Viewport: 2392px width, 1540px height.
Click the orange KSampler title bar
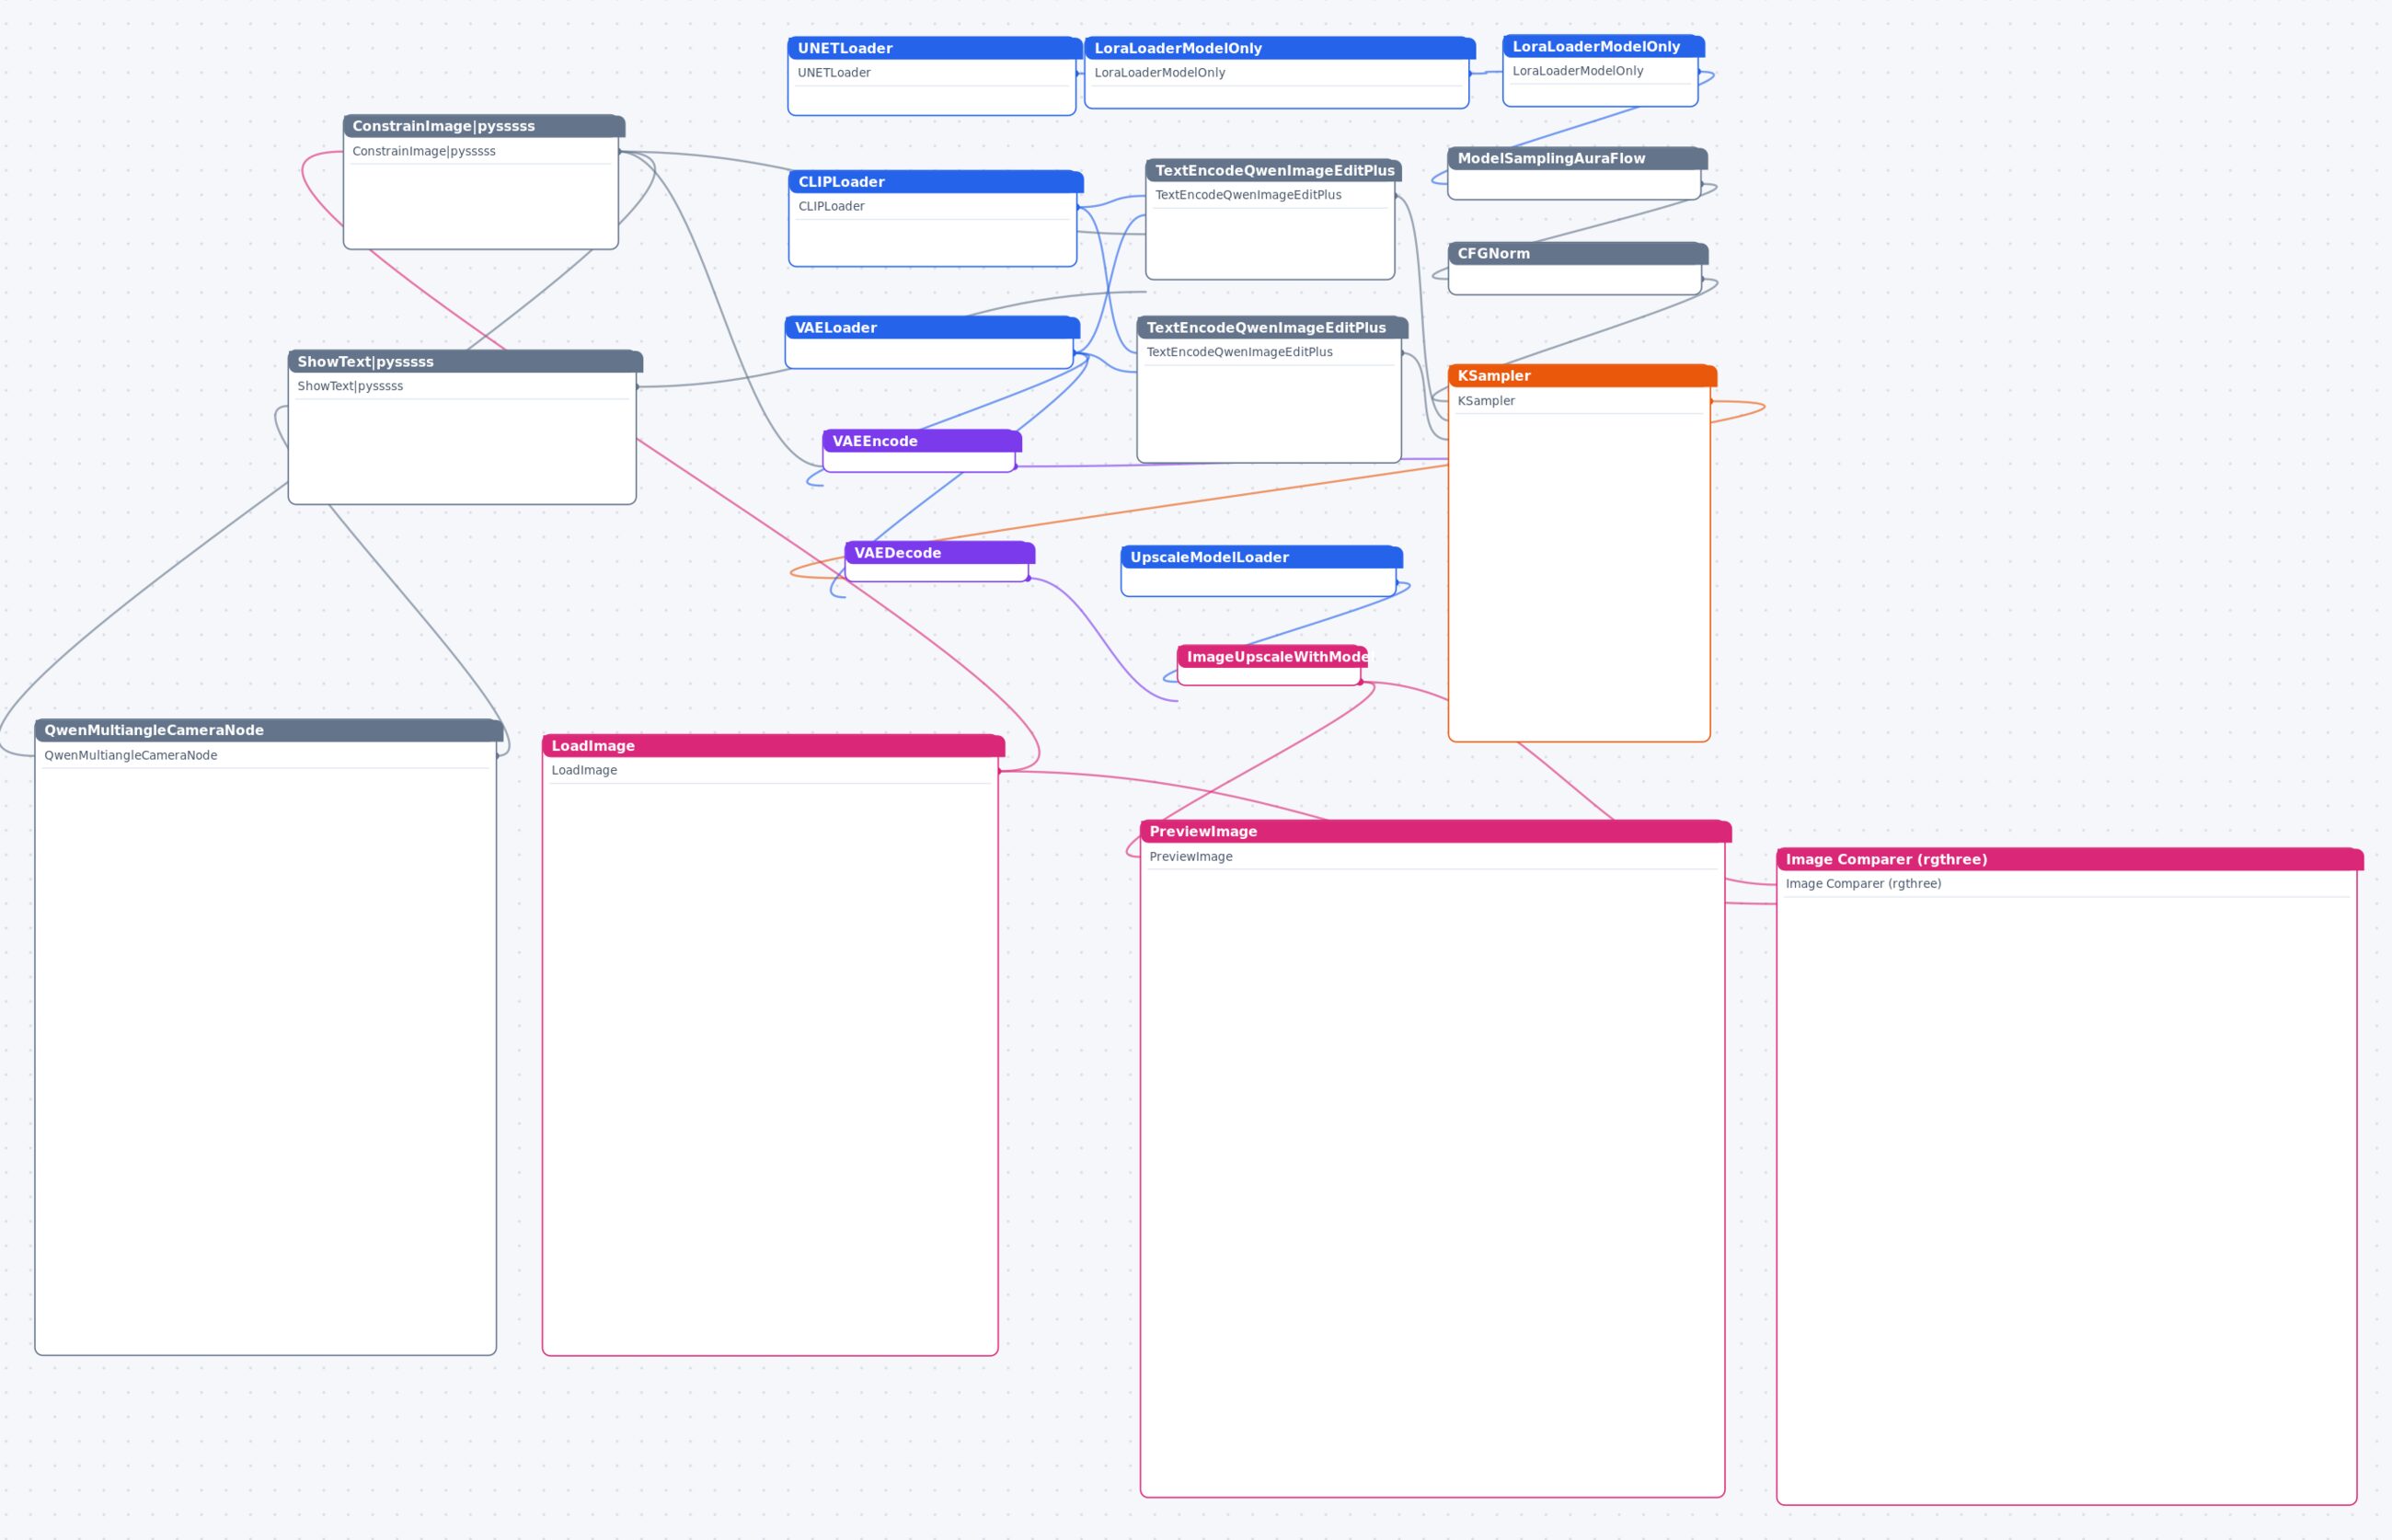click(x=1582, y=376)
